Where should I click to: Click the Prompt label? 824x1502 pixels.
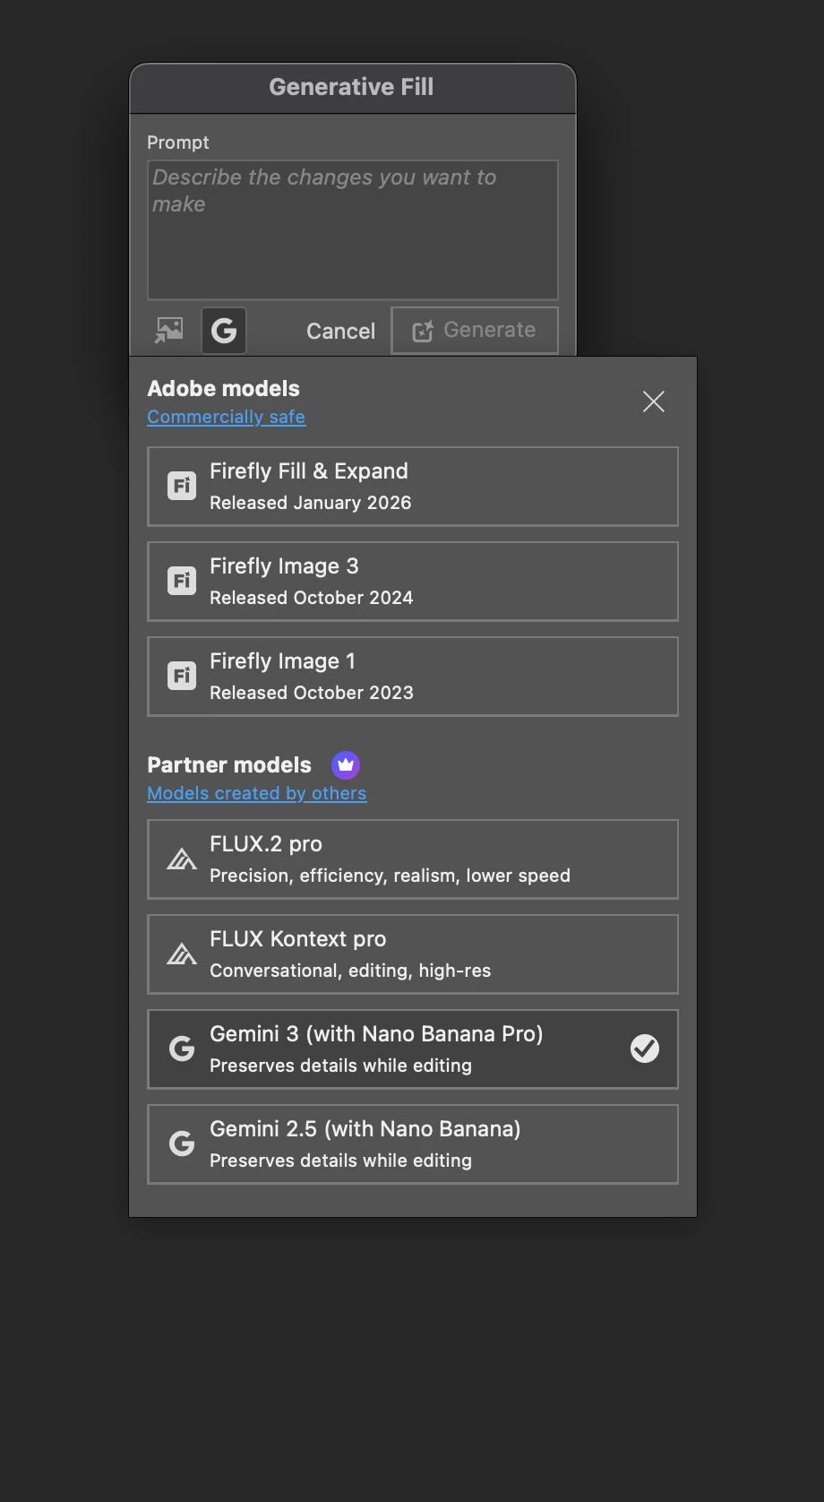coord(178,142)
